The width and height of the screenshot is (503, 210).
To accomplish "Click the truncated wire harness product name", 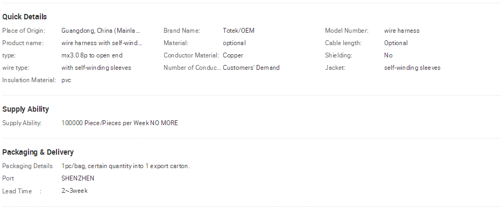I will 101,43.
